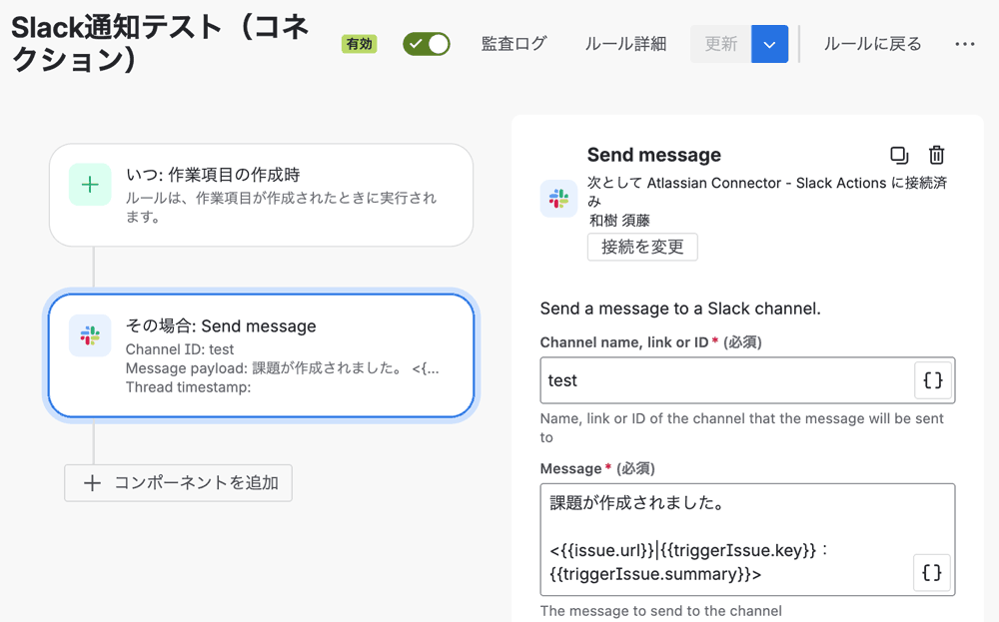Screen dimensions: 999x622
Task: Click the Slack app icon in the detail panel
Action: 558,198
